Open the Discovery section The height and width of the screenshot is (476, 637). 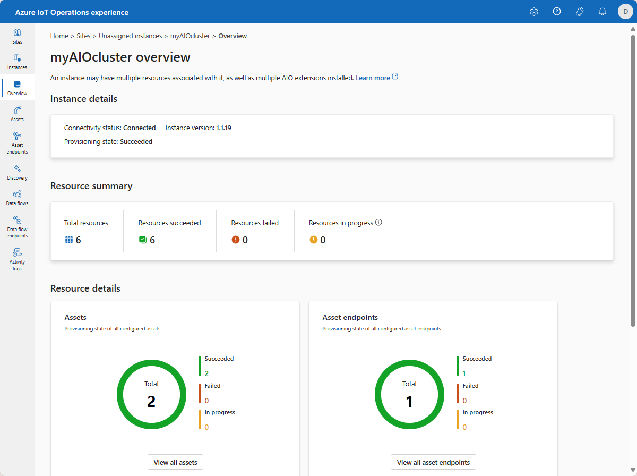(x=17, y=172)
